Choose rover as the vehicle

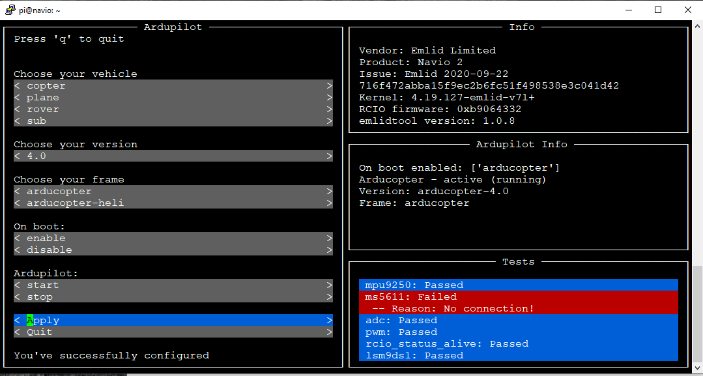coord(173,109)
